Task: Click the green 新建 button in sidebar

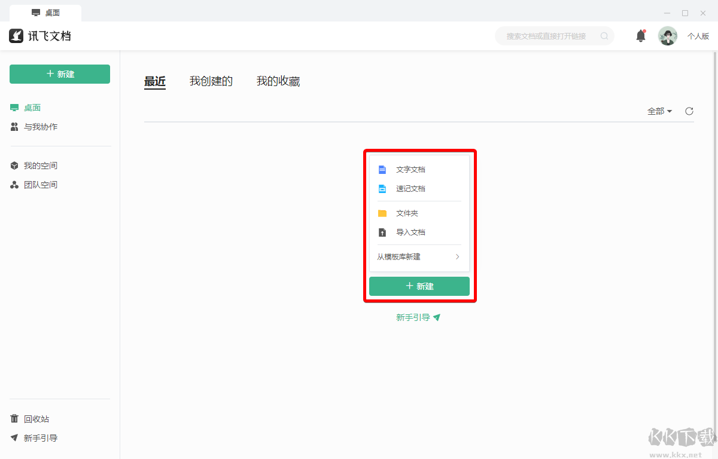Action: (x=60, y=74)
